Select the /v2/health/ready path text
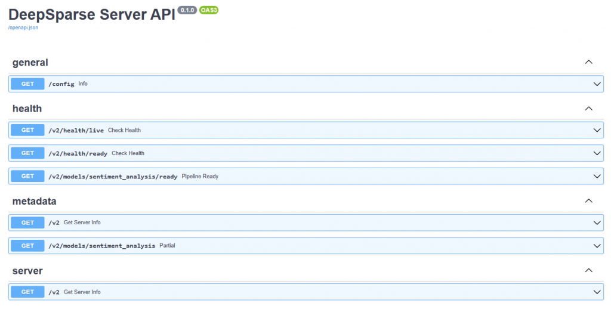Viewport: 611px width, 309px height. [x=78, y=153]
